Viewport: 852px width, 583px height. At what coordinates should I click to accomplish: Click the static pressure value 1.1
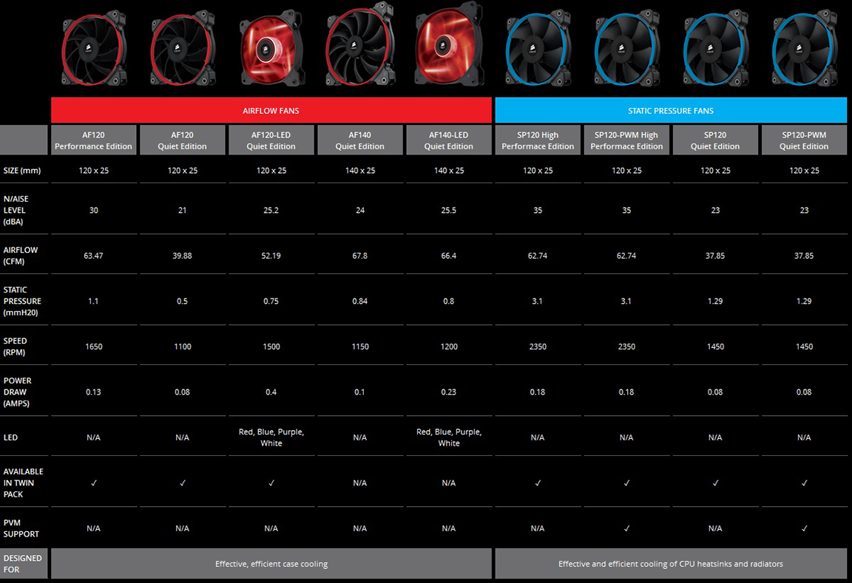click(93, 301)
